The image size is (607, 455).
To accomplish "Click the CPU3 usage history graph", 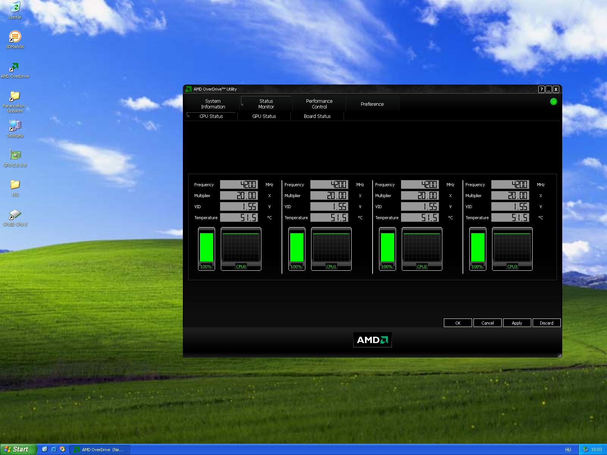I will click(x=512, y=249).
